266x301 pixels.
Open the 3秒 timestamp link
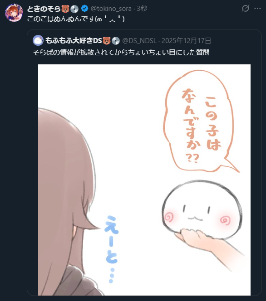142,9
